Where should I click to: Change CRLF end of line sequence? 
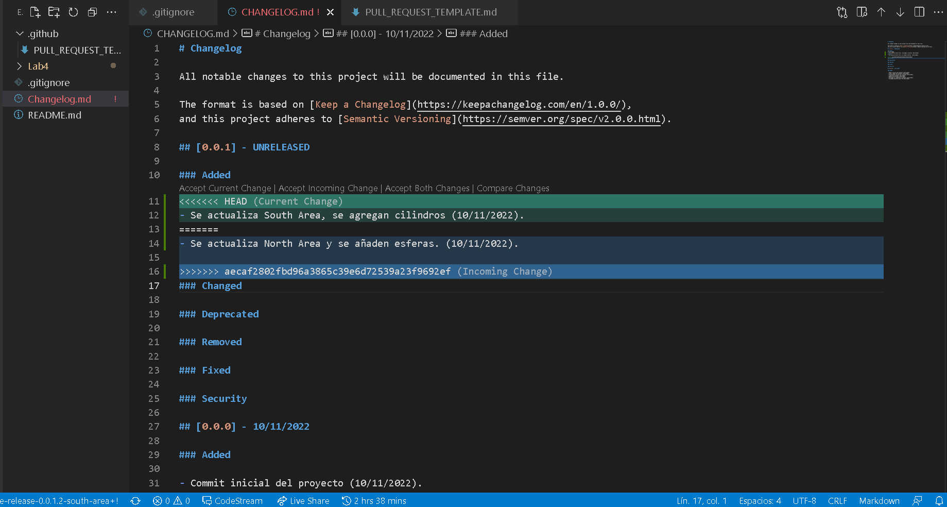[x=837, y=501]
